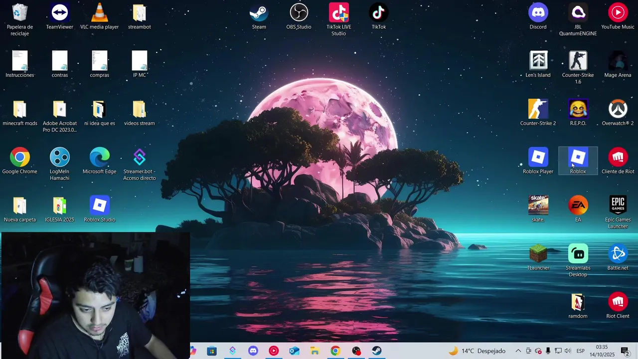Open File Explorer in the taskbar

pyautogui.click(x=315, y=351)
